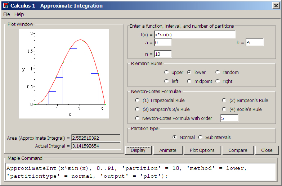282x186 pixels.
Task: Click the Newton-Cotes order input box
Action: 229,118
